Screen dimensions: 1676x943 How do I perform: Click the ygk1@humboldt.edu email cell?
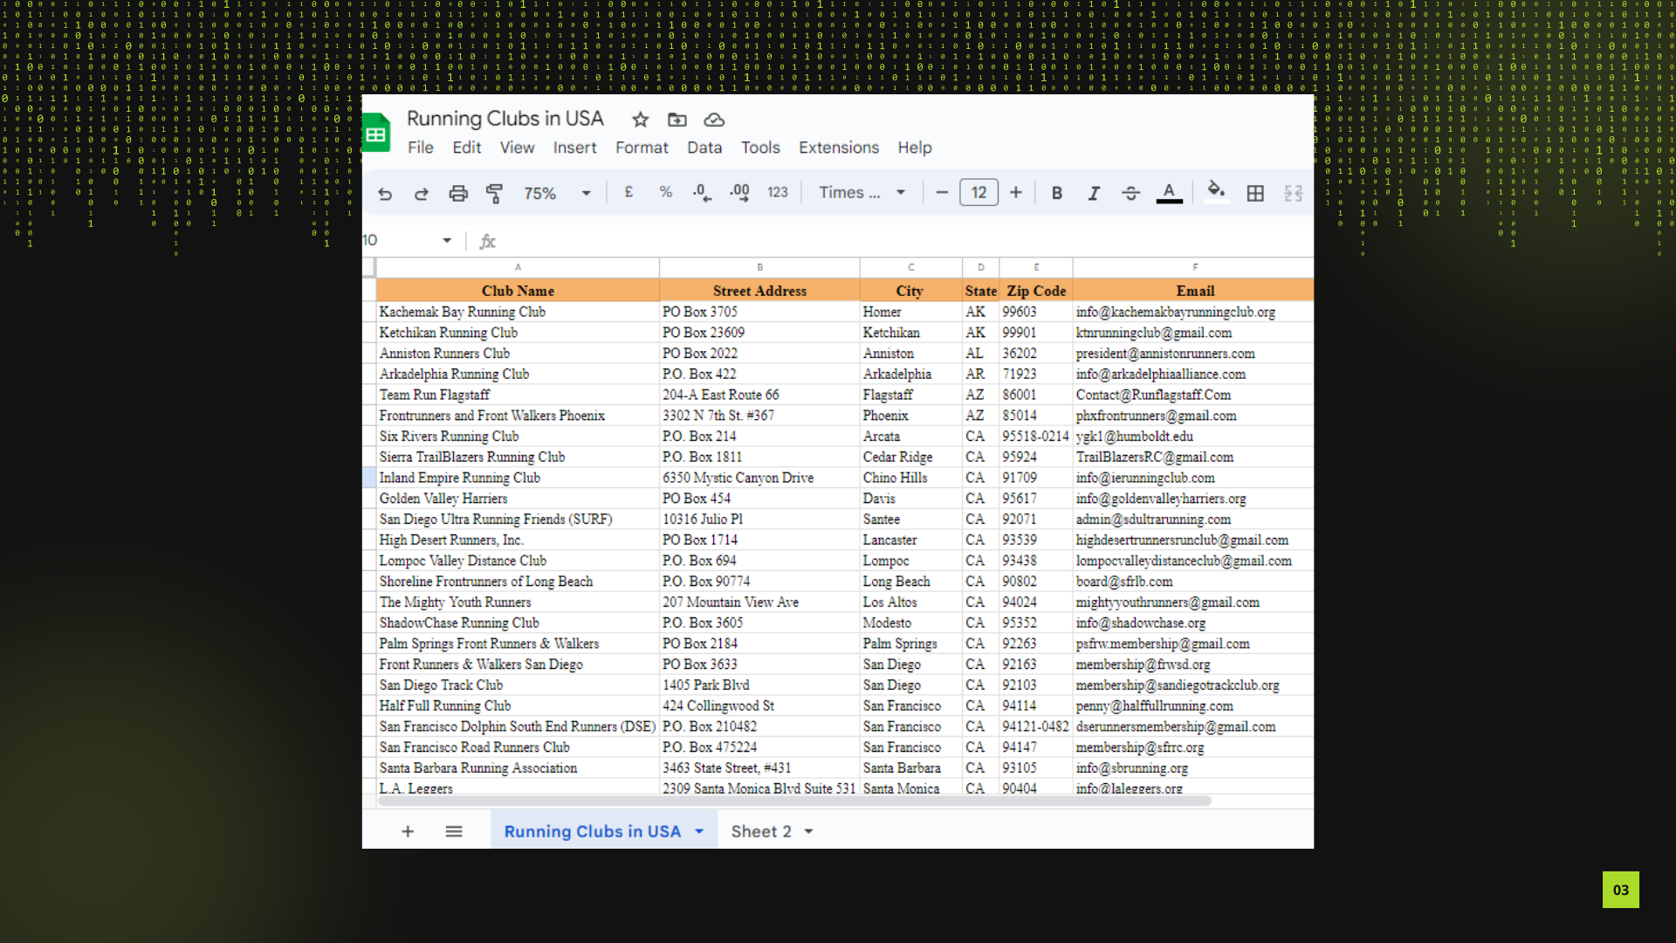pyautogui.click(x=1194, y=436)
